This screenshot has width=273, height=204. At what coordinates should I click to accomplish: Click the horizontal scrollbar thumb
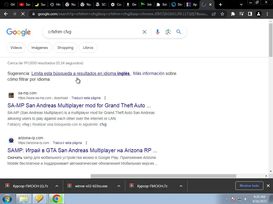[163, 176]
